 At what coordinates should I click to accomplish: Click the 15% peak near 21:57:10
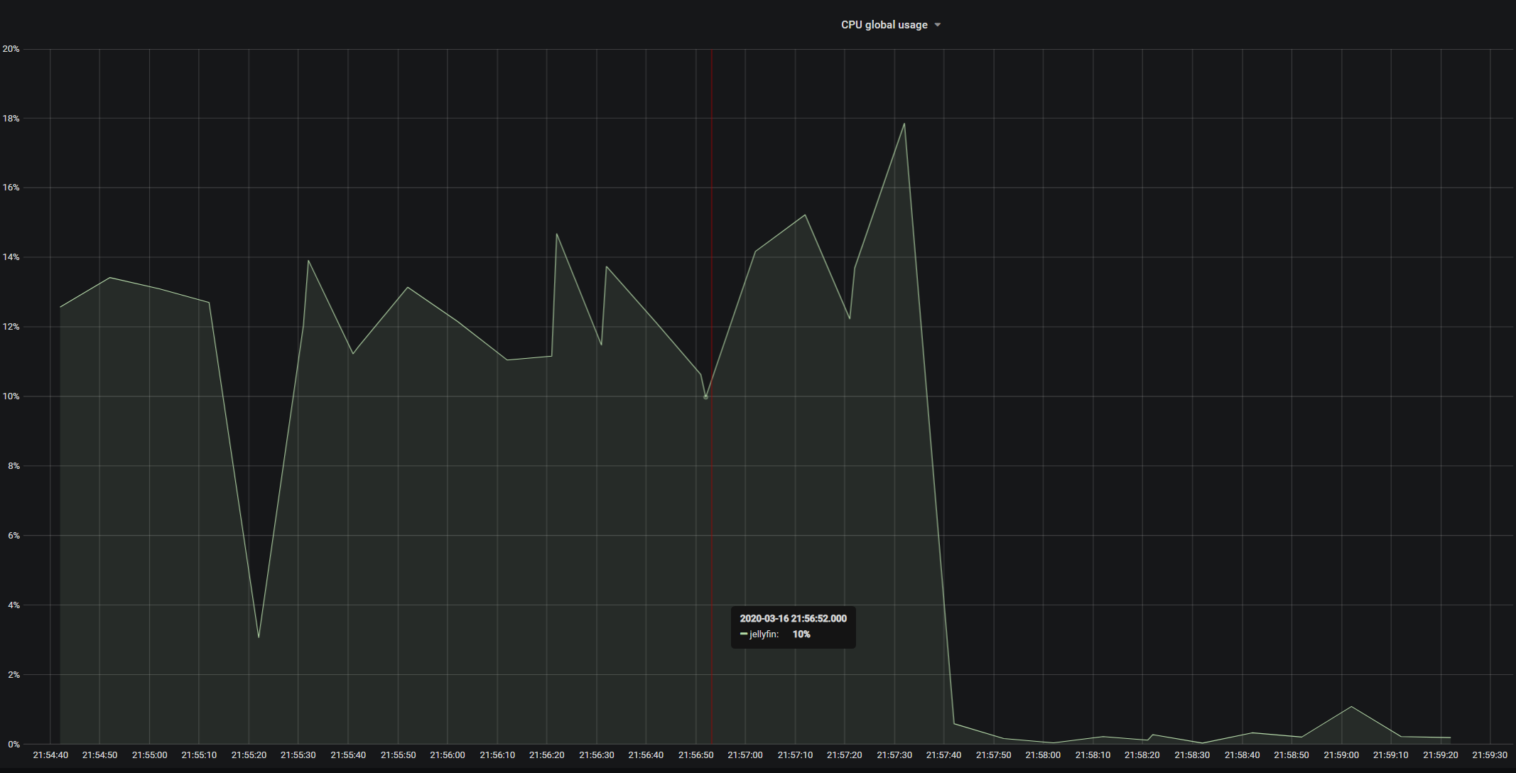tap(805, 215)
